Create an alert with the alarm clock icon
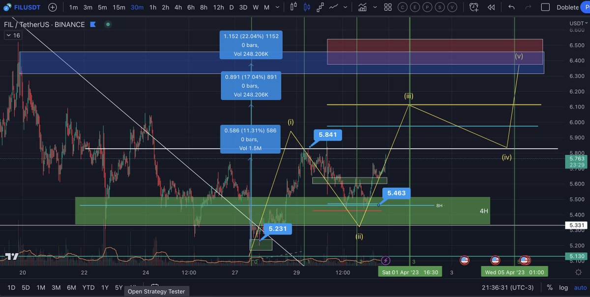 (474, 7)
